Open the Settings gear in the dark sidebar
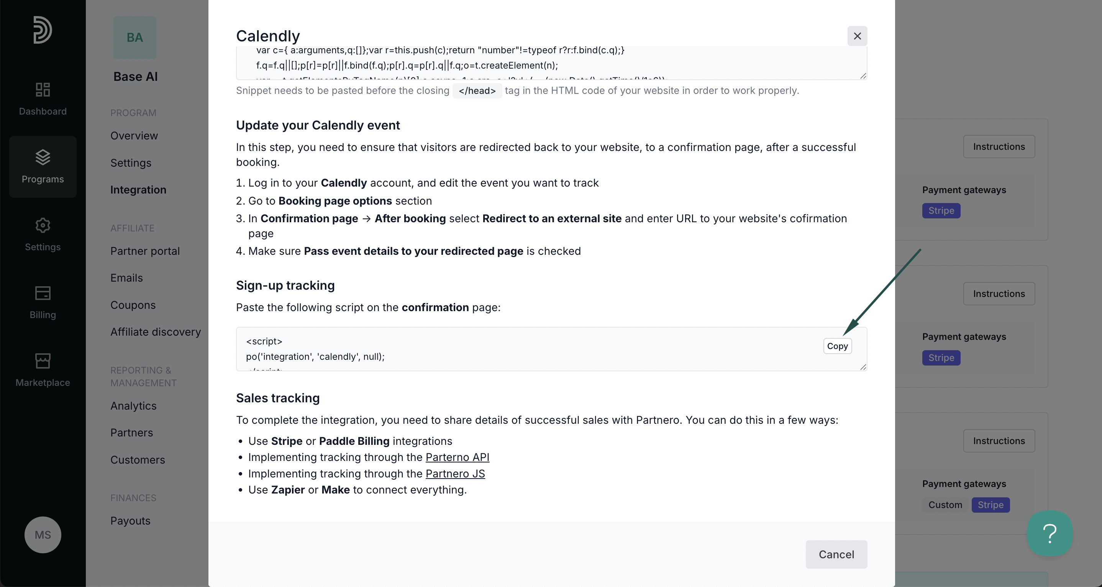Screen dimensions: 1102x587 tap(43, 225)
